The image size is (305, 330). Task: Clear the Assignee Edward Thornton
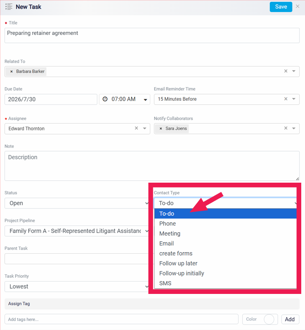pyautogui.click(x=136, y=128)
